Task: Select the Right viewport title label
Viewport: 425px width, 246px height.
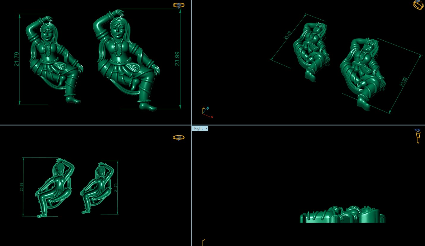Action: [198, 128]
